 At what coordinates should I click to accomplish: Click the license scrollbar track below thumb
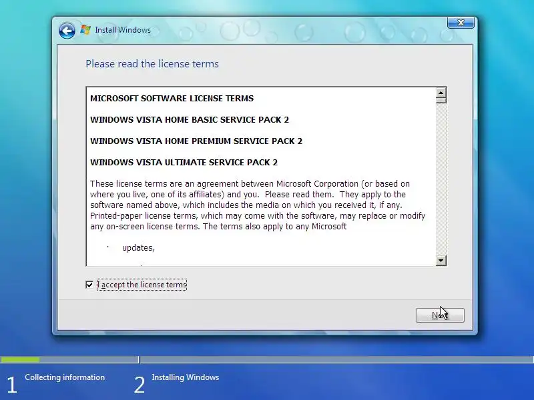tap(441, 179)
